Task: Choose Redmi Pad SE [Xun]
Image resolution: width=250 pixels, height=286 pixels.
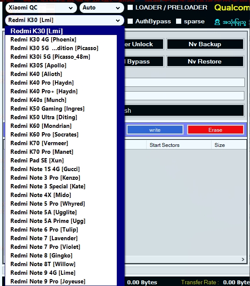Action: [61, 161]
